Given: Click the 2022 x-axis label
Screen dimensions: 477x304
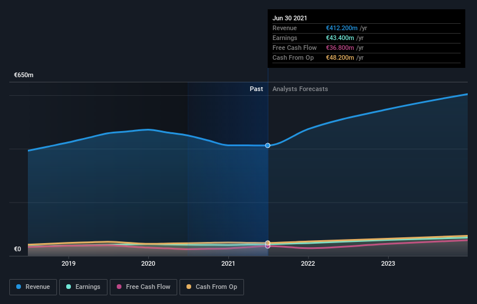Looking at the screenshot, I should click(308, 263).
